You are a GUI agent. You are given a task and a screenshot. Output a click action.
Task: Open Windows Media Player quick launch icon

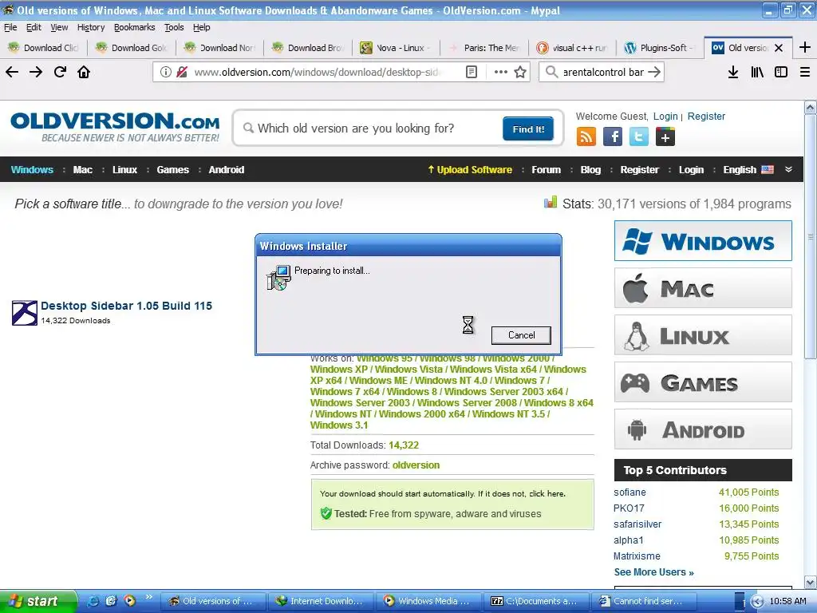(x=129, y=601)
